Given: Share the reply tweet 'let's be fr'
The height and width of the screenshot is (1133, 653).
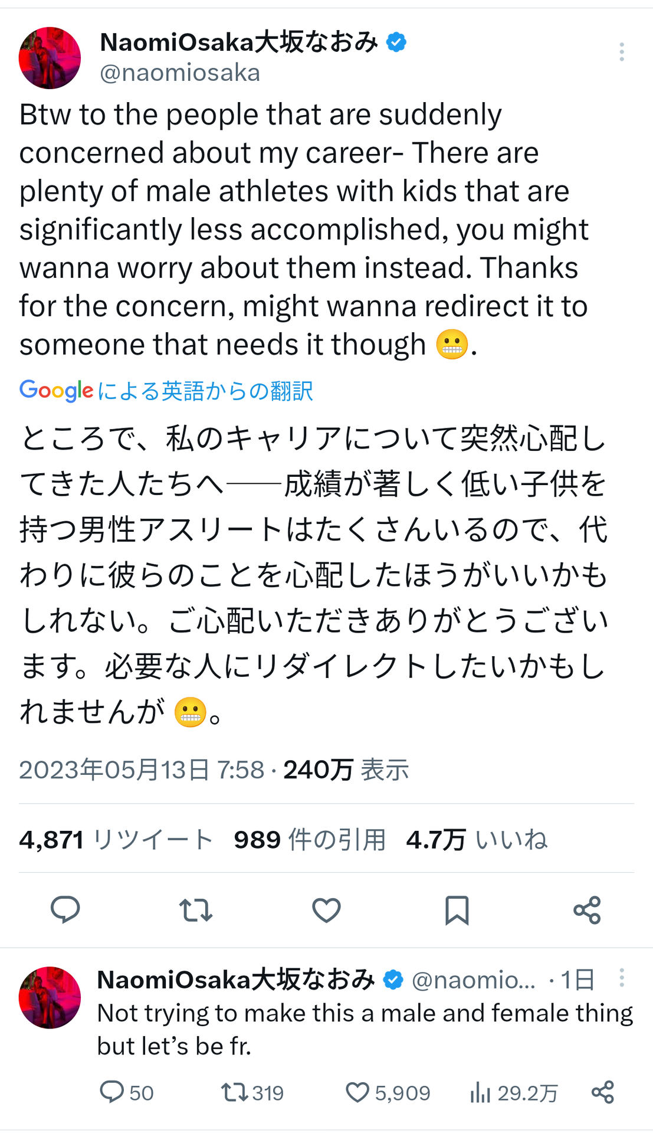Looking at the screenshot, I should (603, 1092).
